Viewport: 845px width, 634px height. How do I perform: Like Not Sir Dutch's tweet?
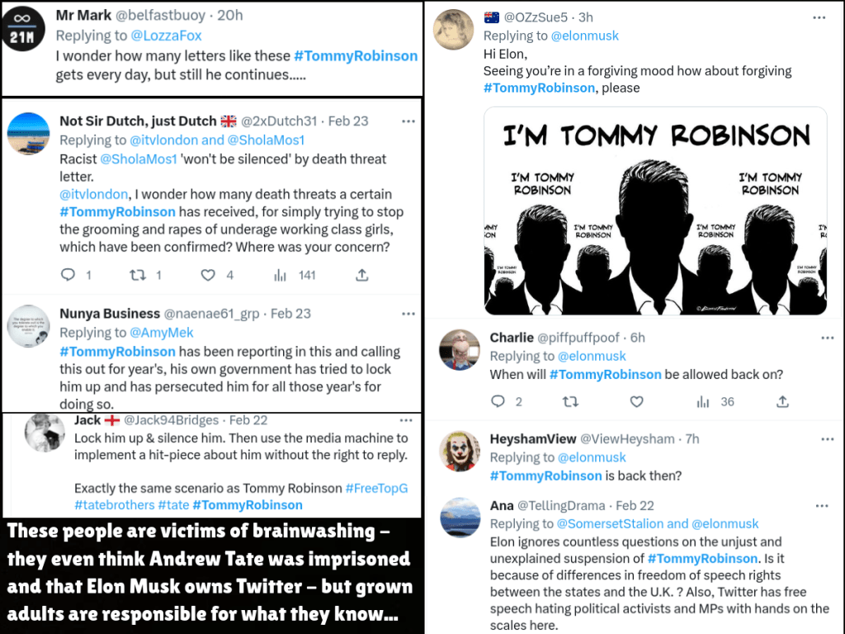point(209,275)
